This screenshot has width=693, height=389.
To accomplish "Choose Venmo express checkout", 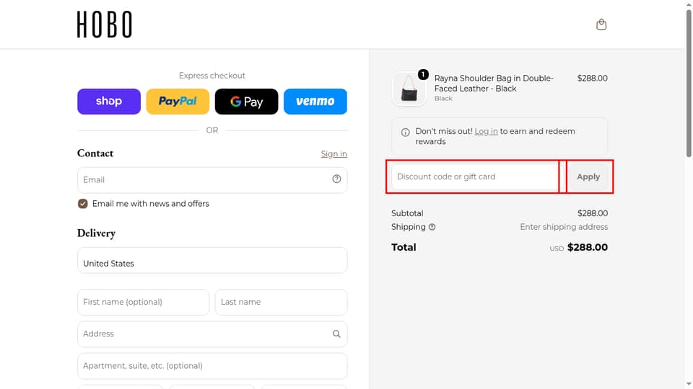I will [x=315, y=102].
